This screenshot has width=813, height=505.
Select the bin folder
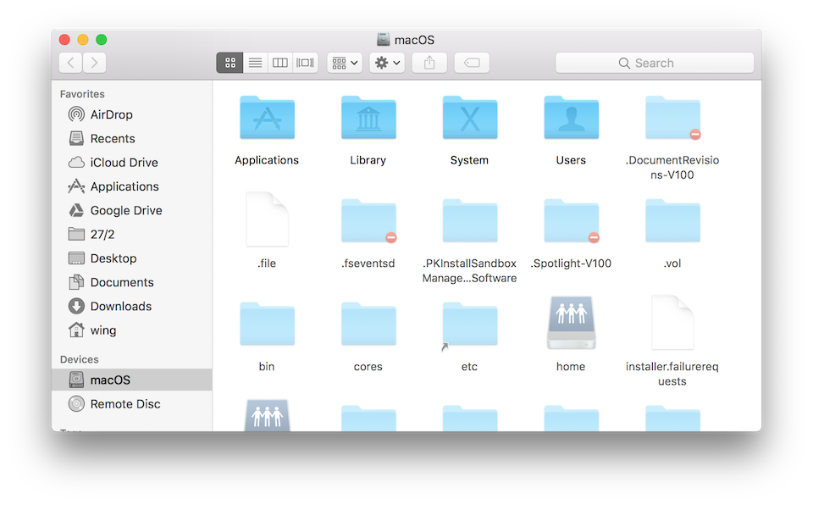coord(267,324)
